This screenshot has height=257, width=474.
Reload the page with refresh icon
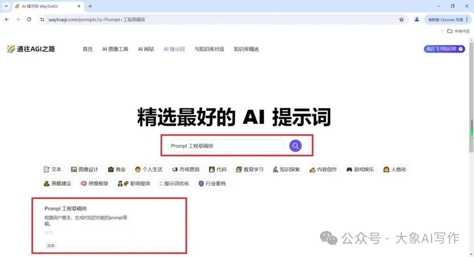click(29, 19)
